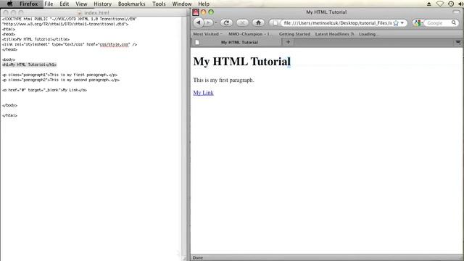Click the paragraph2 class line in editor

tap(61, 80)
